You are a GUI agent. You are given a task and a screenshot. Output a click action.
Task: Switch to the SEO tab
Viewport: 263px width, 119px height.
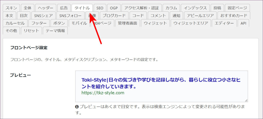100,8
